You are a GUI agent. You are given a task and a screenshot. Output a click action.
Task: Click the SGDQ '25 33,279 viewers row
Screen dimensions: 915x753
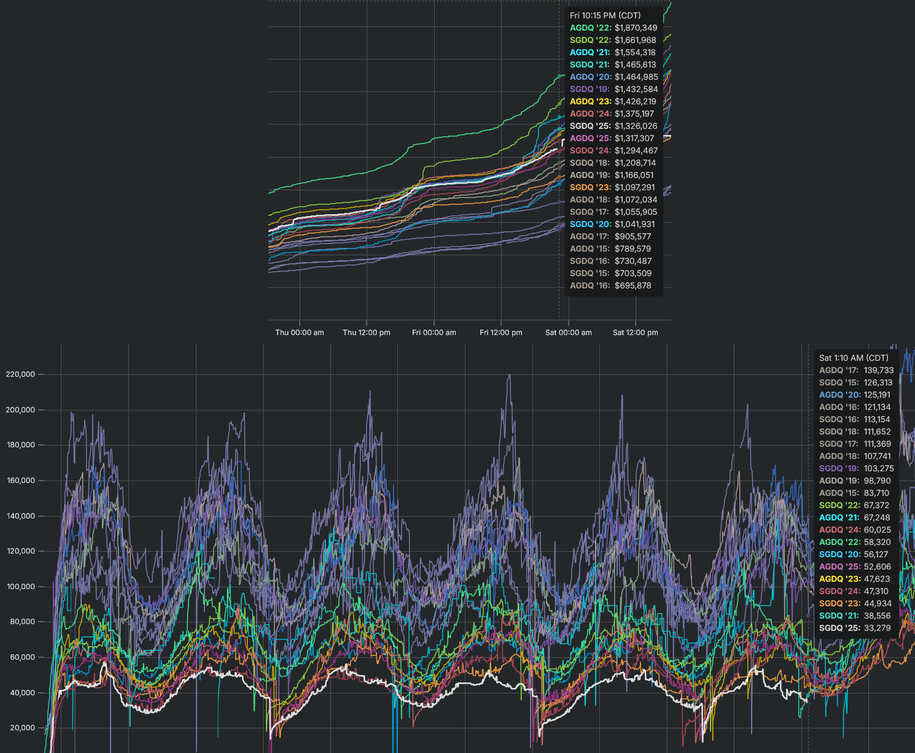[855, 628]
